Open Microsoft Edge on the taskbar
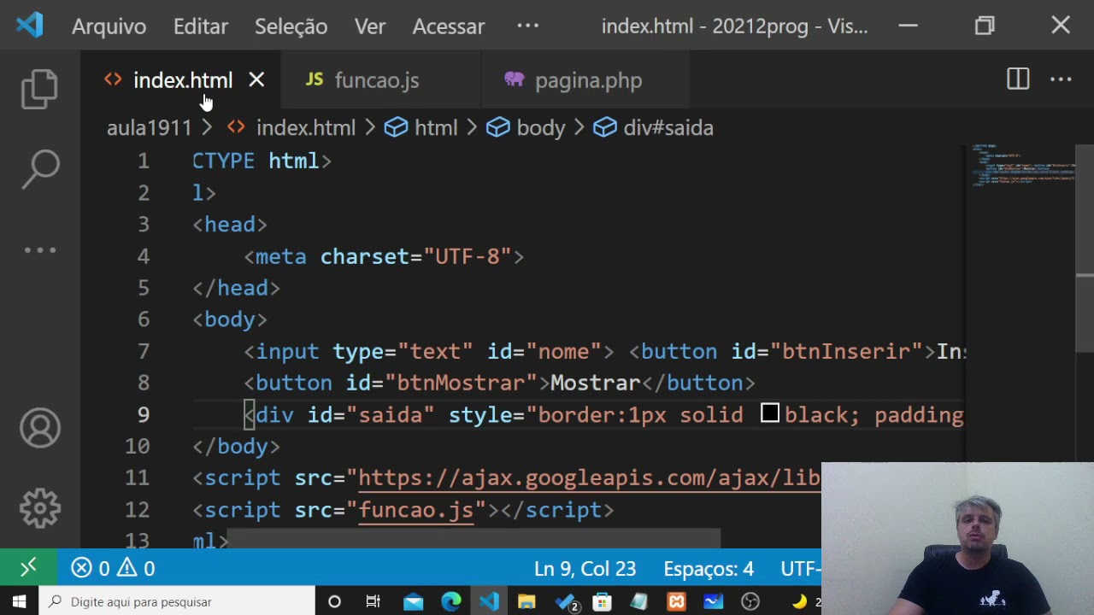This screenshot has height=615, width=1094. pyautogui.click(x=450, y=602)
